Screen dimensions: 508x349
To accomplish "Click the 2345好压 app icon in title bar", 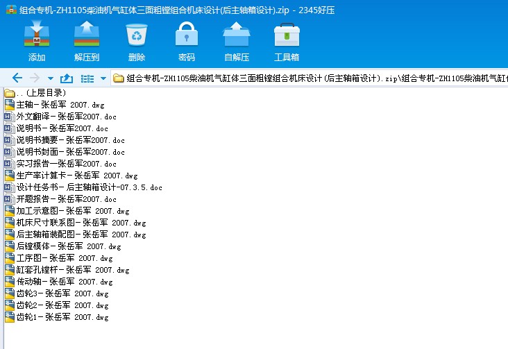I will [x=11, y=10].
